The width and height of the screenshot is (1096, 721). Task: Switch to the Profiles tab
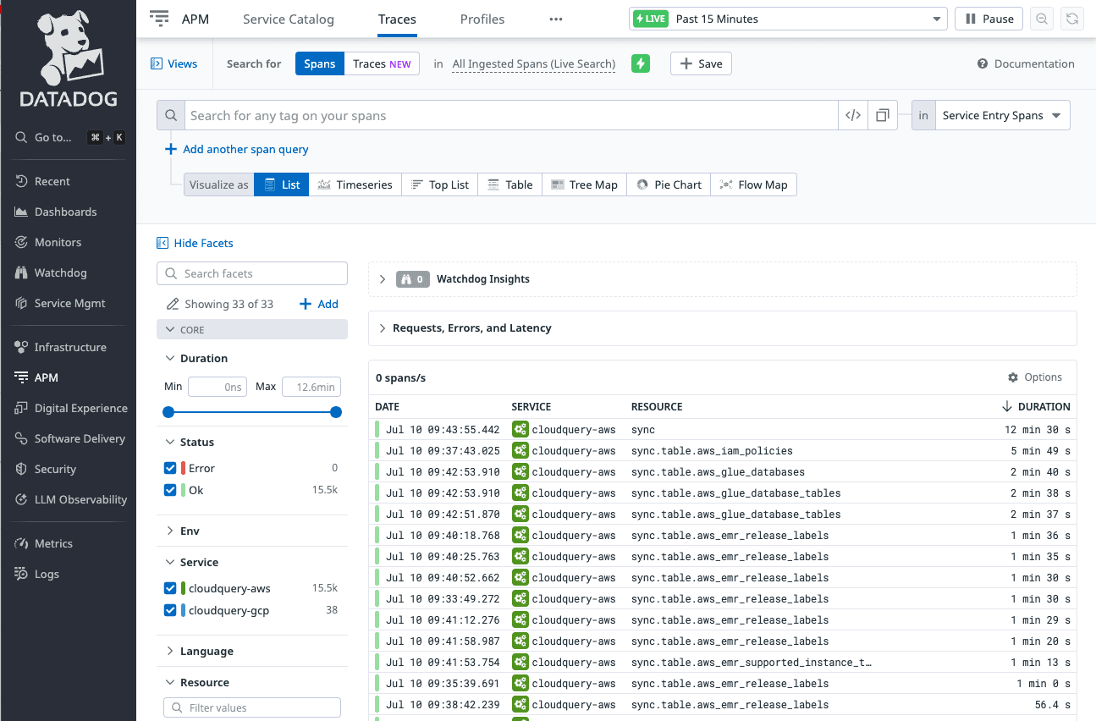coord(482,19)
